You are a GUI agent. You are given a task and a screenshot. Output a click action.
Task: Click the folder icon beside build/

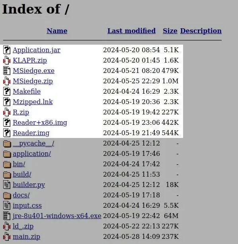[x=7, y=175]
